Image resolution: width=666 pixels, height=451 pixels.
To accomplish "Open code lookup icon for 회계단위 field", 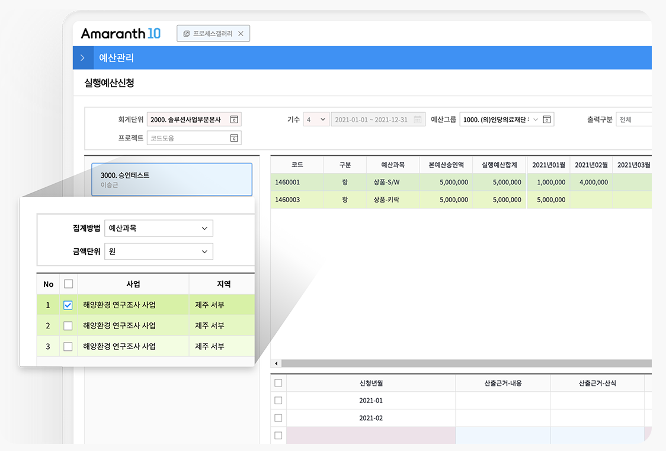I will (234, 119).
